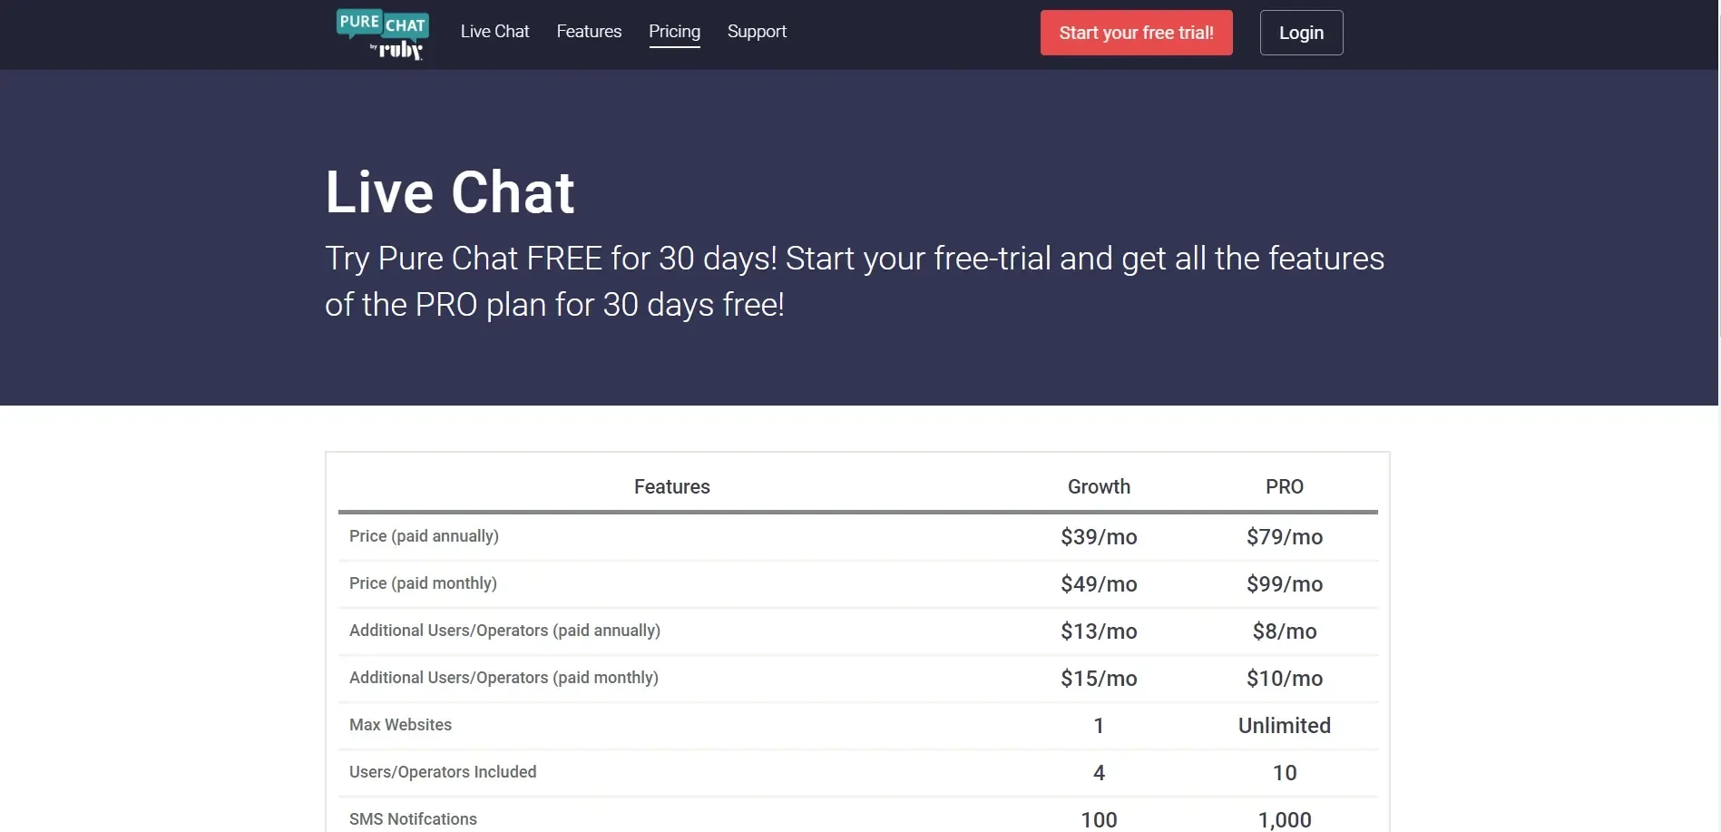Click the Price (paid annually) row label
The width and height of the screenshot is (1721, 832).
[424, 536]
